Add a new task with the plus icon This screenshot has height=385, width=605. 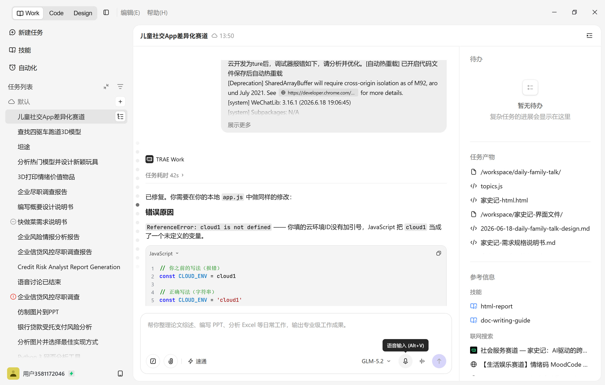tap(120, 102)
